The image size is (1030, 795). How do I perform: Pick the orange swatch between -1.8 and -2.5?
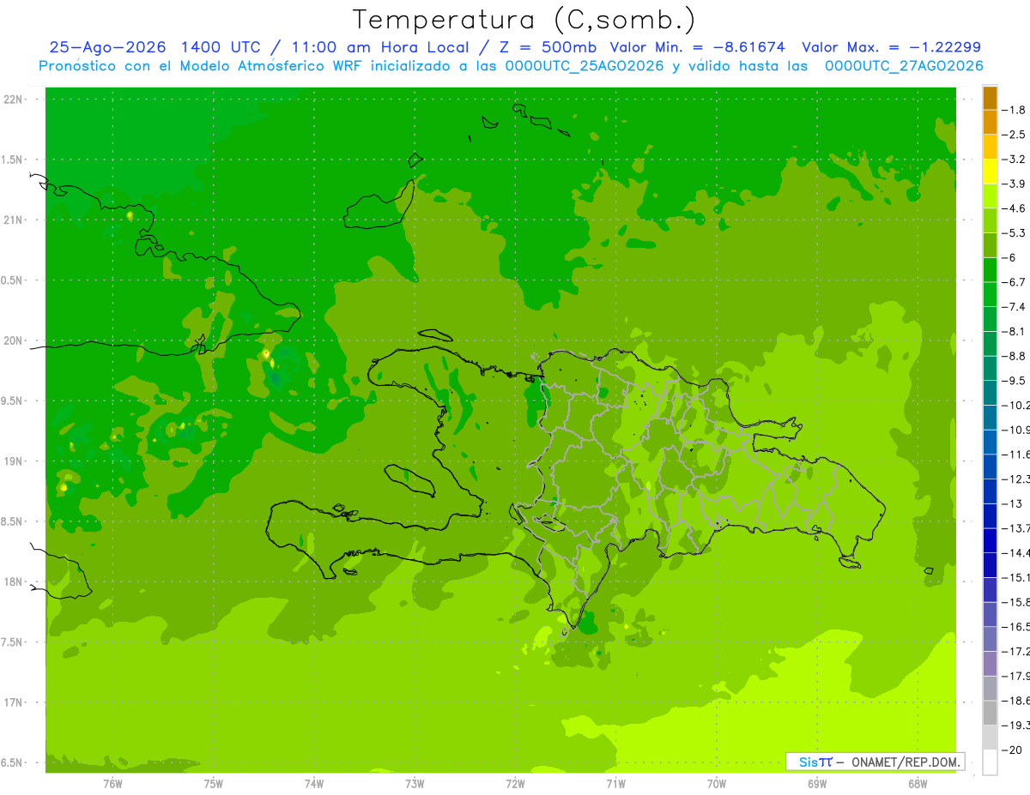point(990,122)
